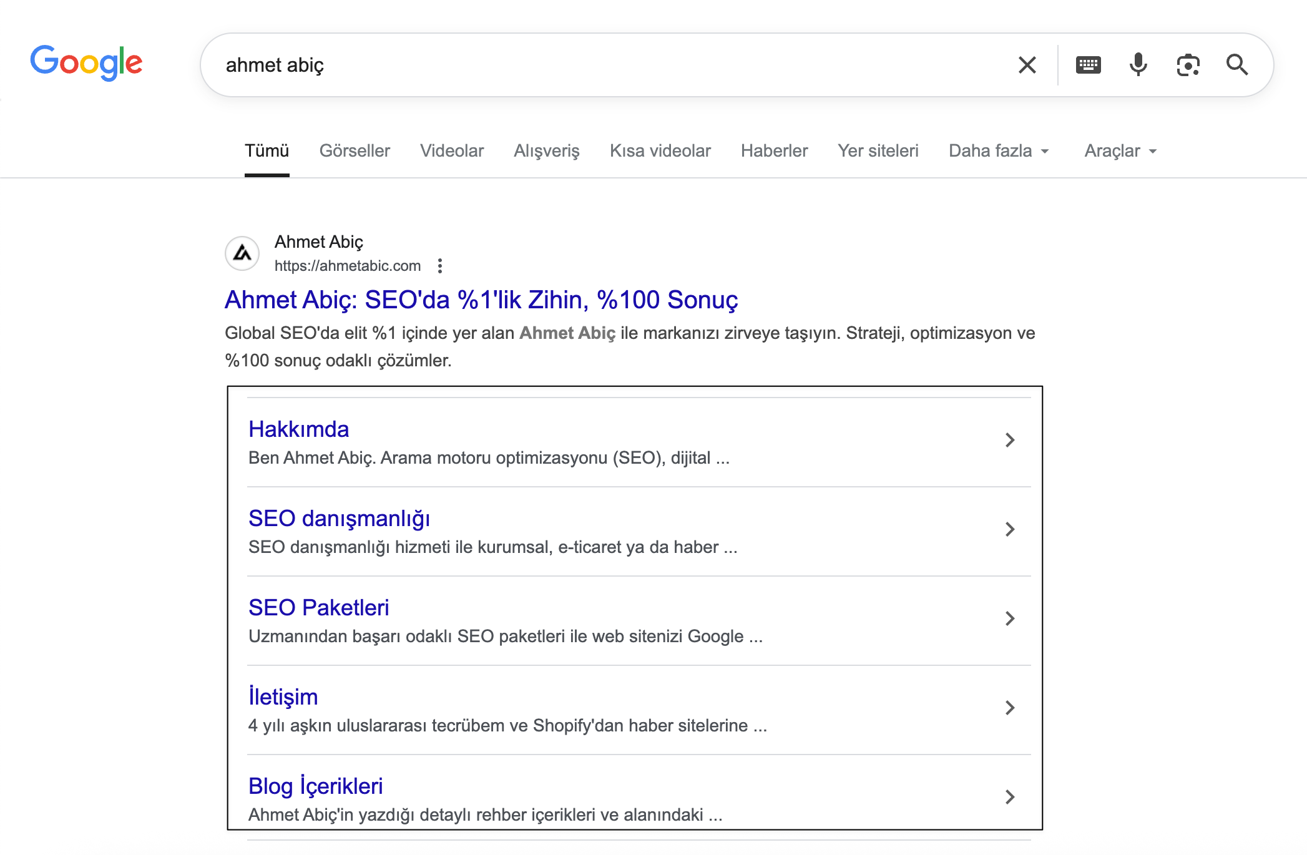Image resolution: width=1307 pixels, height=855 pixels.
Task: Open the Hakkımda sitelink
Action: (x=298, y=429)
